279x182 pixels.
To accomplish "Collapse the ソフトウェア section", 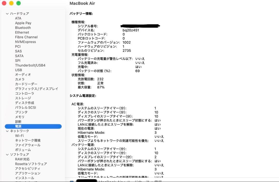I will point(7,154).
